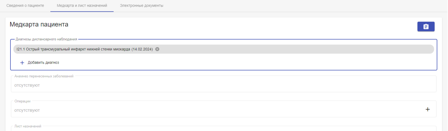Image resolution: width=448 pixels, height=131 pixels.
Task: Click the blue clipboard icon button
Action: (426, 27)
